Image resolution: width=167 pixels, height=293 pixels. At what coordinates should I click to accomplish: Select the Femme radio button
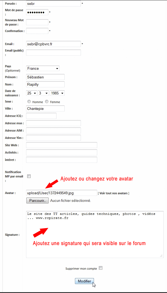click(47, 102)
